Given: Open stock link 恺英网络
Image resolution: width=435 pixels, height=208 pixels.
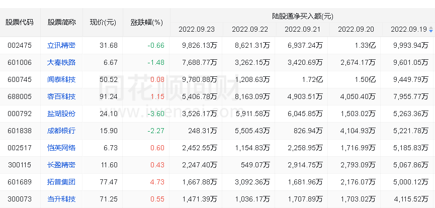Looking at the screenshot, I should tap(61, 148).
